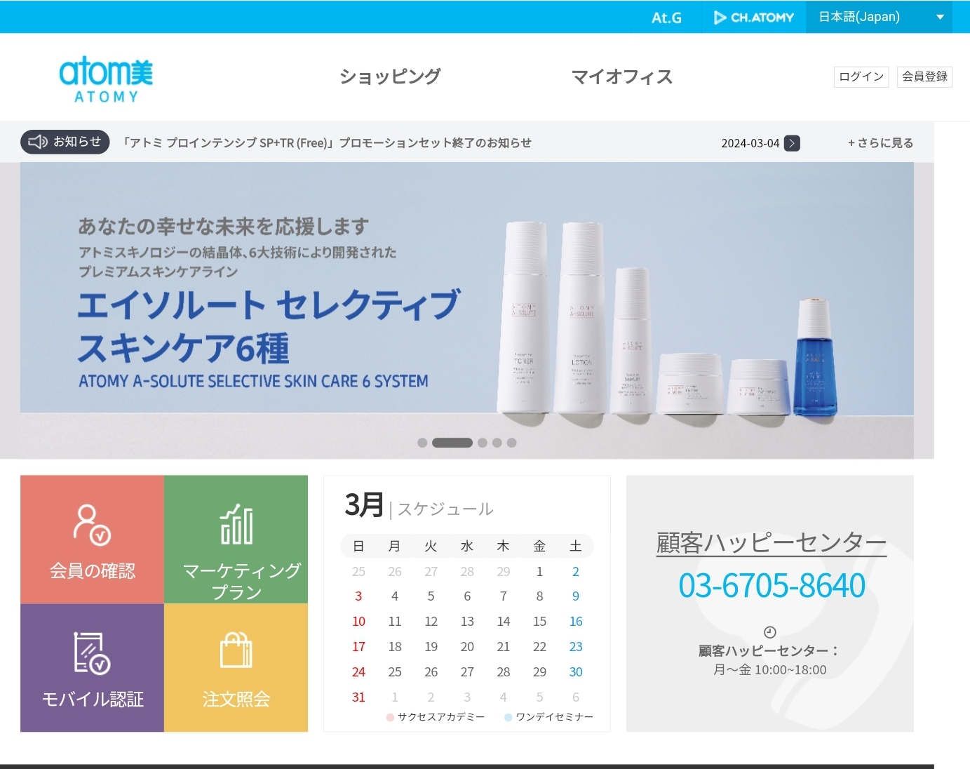Click the phone number 03-6705-8640

[772, 586]
